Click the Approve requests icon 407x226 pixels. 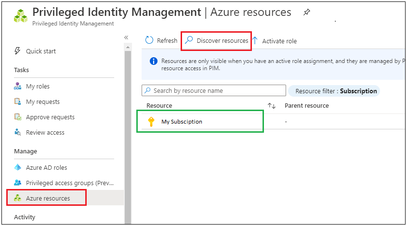(18, 117)
